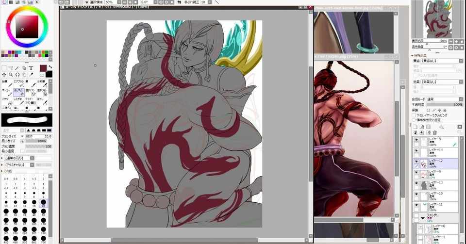Click the redo arrow in the top toolbar

click(x=67, y=2)
